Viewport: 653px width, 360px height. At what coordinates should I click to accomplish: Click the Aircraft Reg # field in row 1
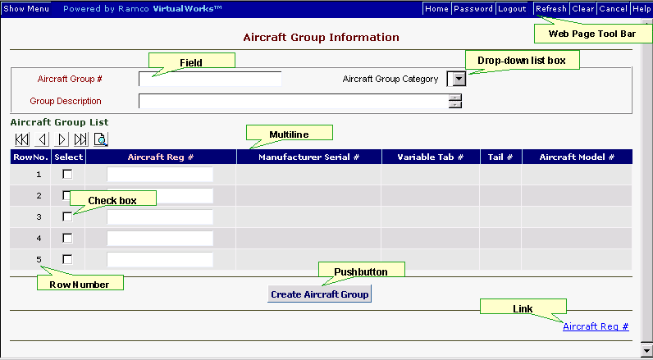coord(160,175)
